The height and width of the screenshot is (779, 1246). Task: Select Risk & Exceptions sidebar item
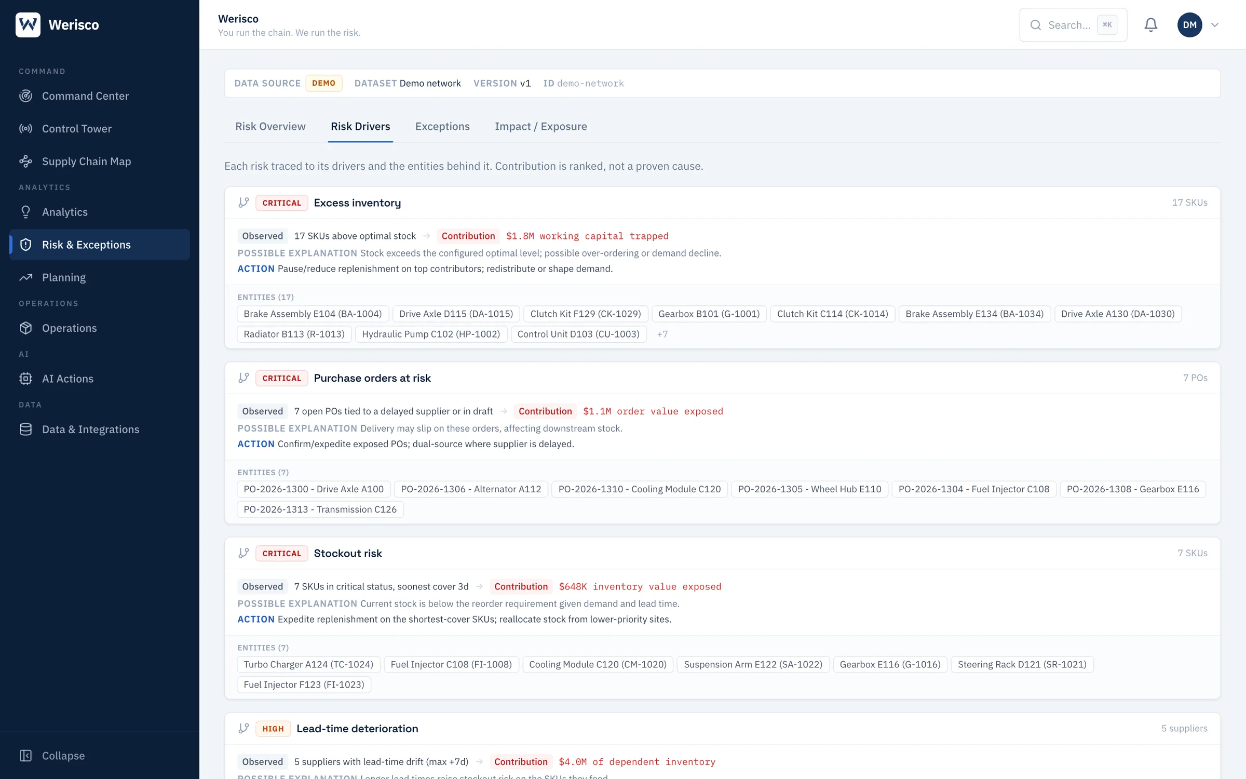click(100, 245)
